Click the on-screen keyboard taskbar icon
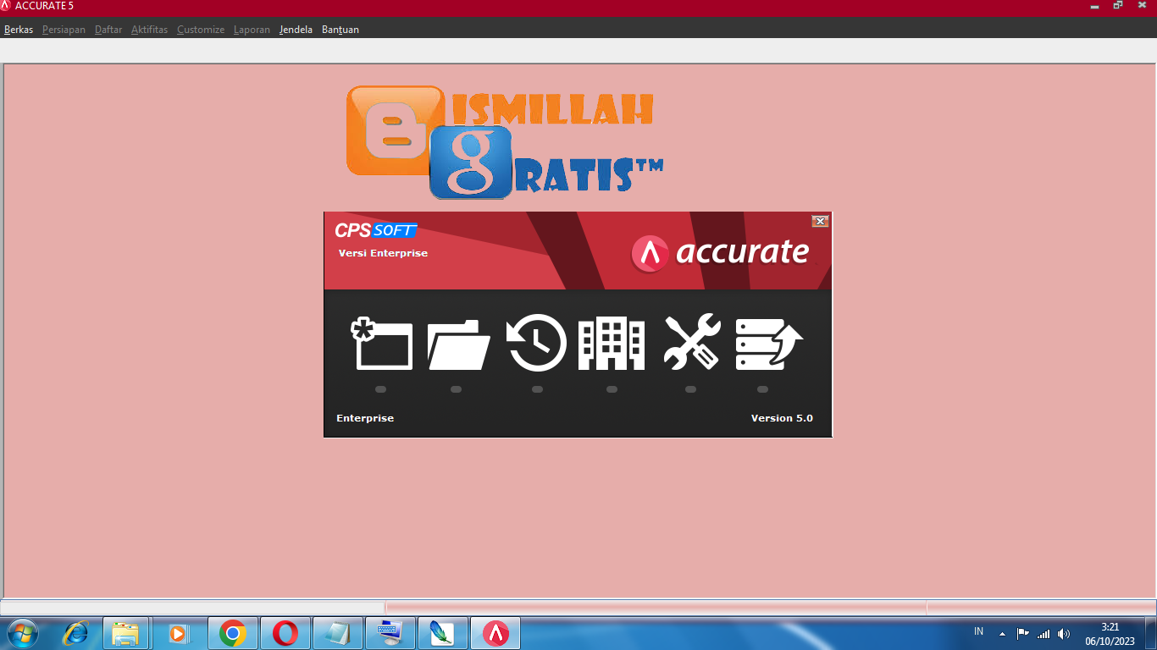The image size is (1157, 650). (x=390, y=633)
